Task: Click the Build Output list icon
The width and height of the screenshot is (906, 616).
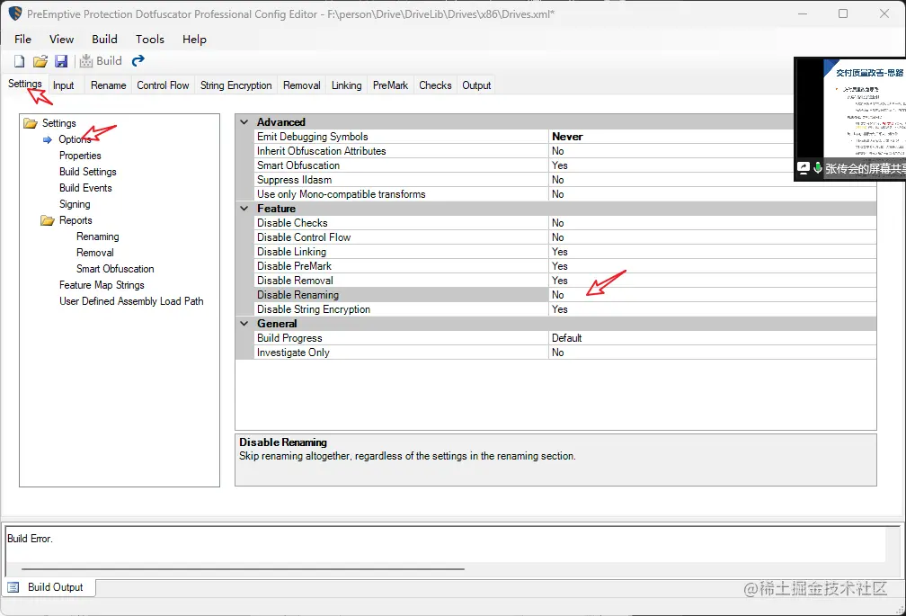Action: pos(13,587)
